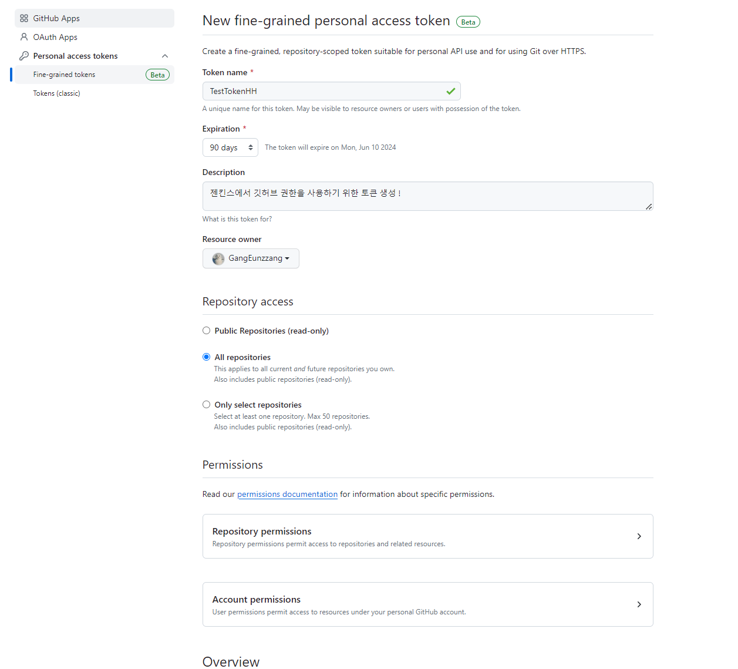This screenshot has width=738, height=669.
Task: Open the GangEunzzang resource owner dropdown
Action: click(251, 258)
